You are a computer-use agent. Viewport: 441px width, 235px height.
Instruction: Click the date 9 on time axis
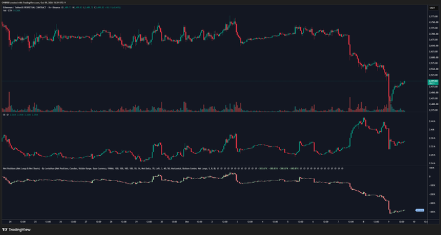pyautogui.click(x=388, y=222)
